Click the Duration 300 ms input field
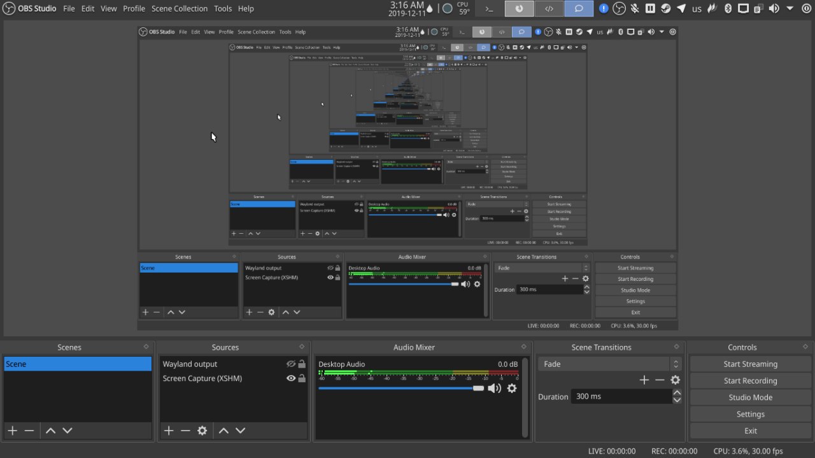 621,396
